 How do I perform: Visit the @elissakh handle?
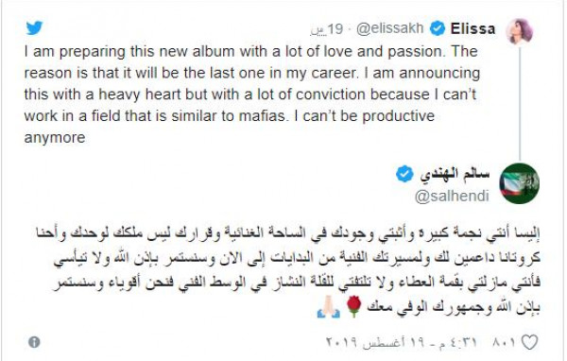coord(389,28)
